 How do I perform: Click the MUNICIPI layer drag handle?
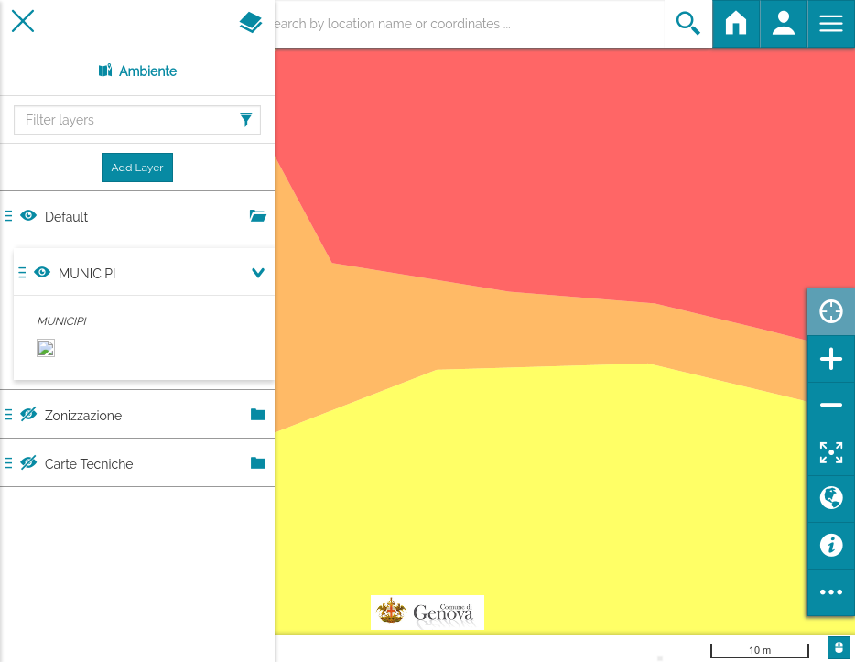[22, 273]
